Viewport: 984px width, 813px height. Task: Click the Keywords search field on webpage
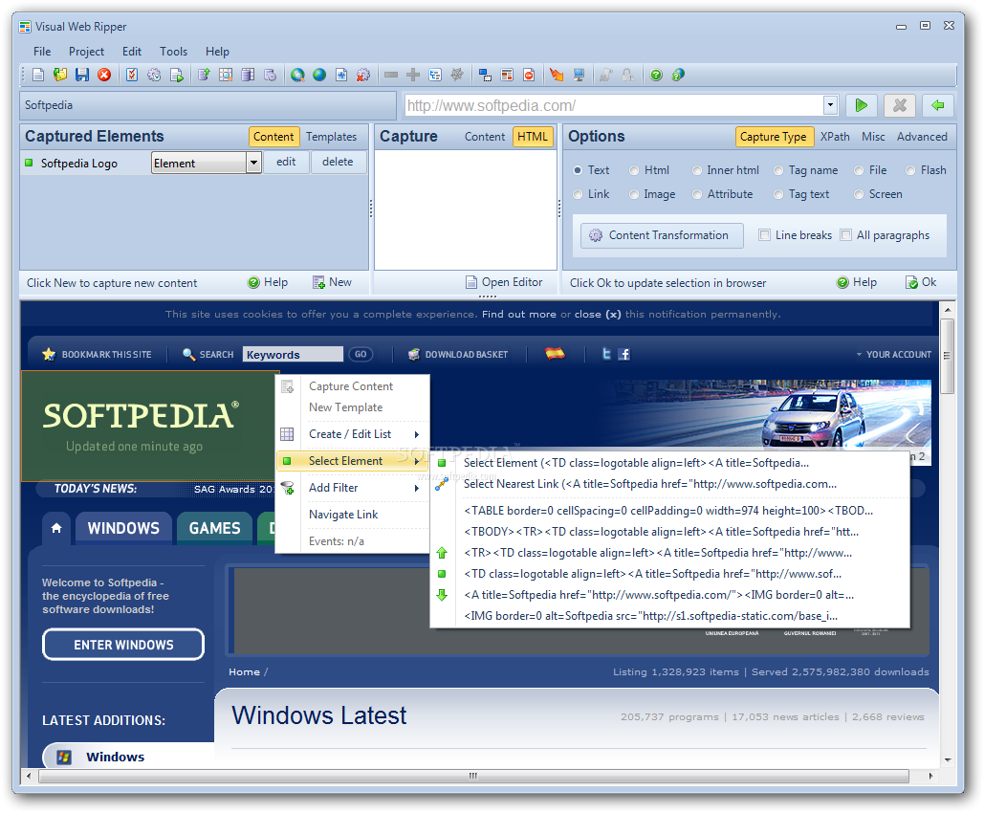pyautogui.click(x=293, y=354)
